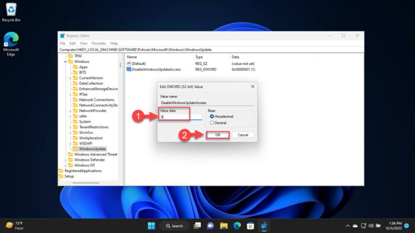The width and height of the screenshot is (415, 233).
Task: Click the volume speaker tray icon
Action: pos(371,226)
